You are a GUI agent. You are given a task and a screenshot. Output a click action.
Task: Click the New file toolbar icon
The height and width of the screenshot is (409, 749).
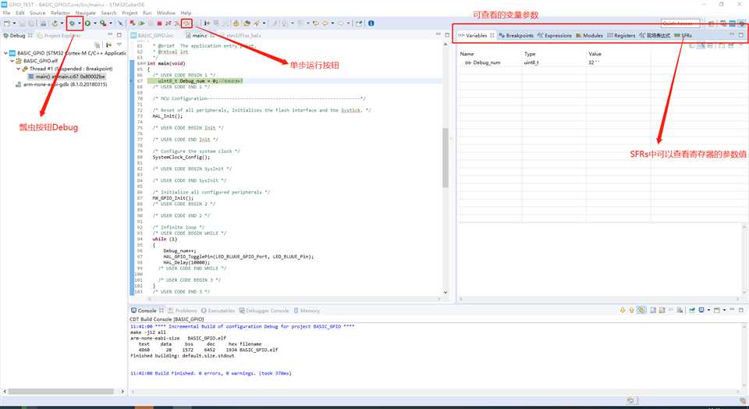pyautogui.click(x=7, y=23)
